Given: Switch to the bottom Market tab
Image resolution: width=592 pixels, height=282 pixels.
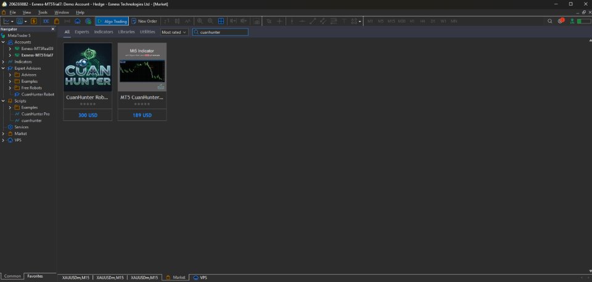Looking at the screenshot, I should [176, 278].
